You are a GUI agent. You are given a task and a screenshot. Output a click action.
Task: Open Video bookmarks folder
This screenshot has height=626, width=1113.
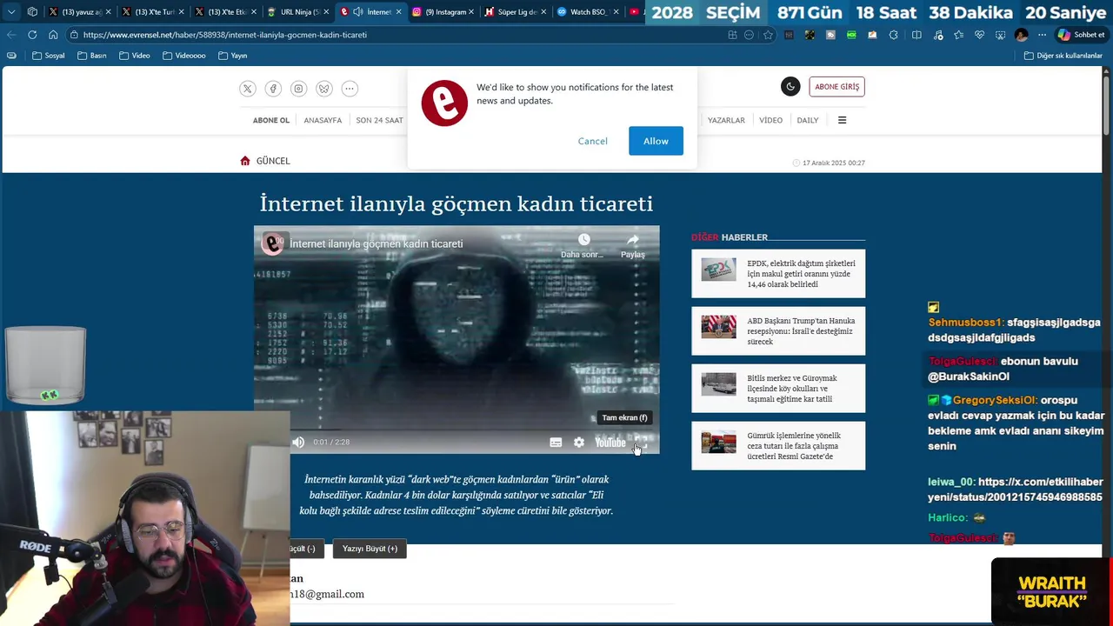(x=135, y=56)
